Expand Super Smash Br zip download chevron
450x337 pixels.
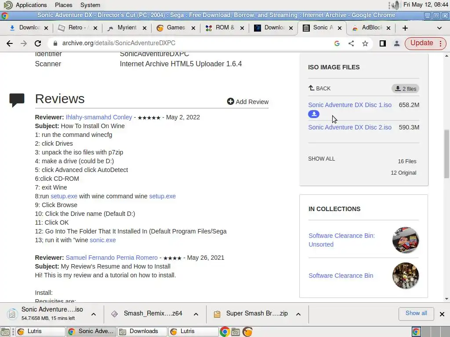pyautogui.click(x=298, y=314)
